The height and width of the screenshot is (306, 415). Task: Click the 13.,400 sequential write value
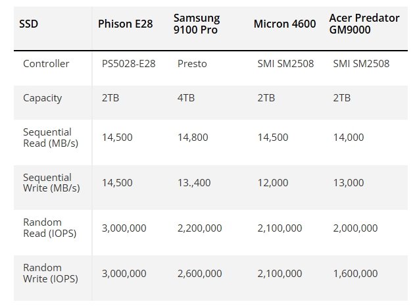tap(194, 183)
